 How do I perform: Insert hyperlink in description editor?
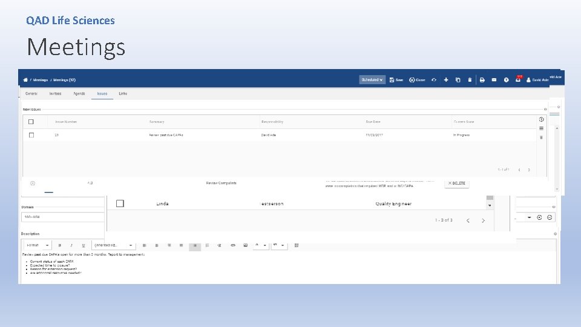tap(233, 245)
